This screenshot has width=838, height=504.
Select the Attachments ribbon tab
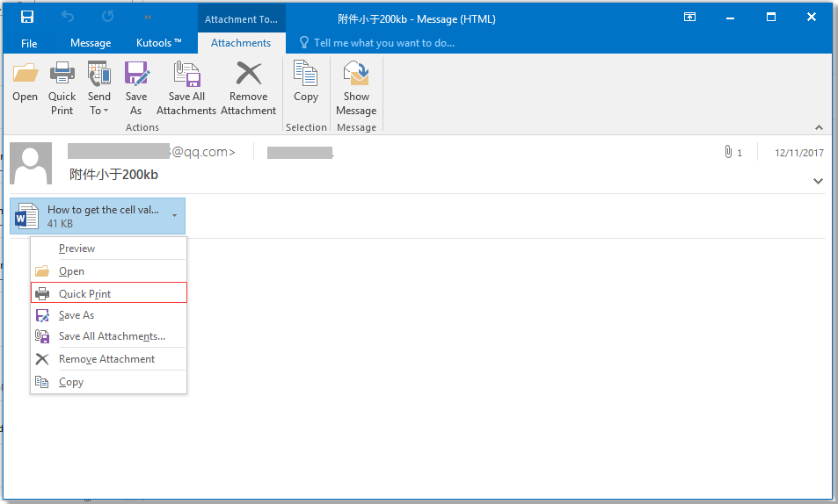tap(241, 43)
